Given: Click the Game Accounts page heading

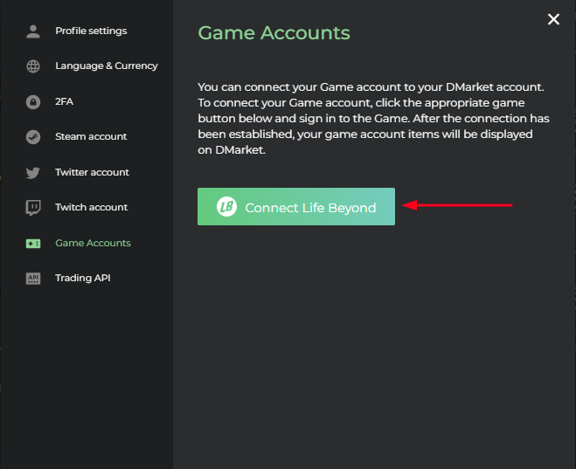Looking at the screenshot, I should pos(274,32).
